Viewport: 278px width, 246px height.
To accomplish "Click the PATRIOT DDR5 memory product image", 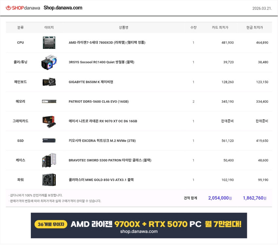I will 49,101.
